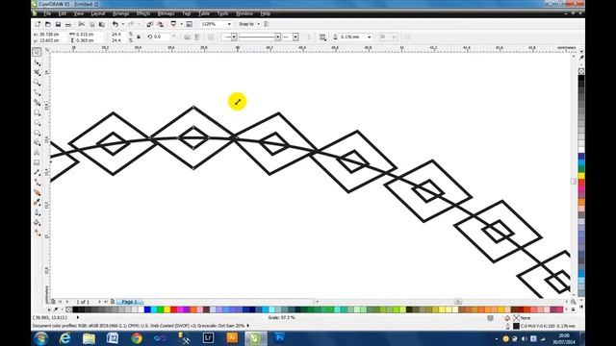Click the Print toolbar icon
This screenshot has width=616, height=346.
(68, 24)
